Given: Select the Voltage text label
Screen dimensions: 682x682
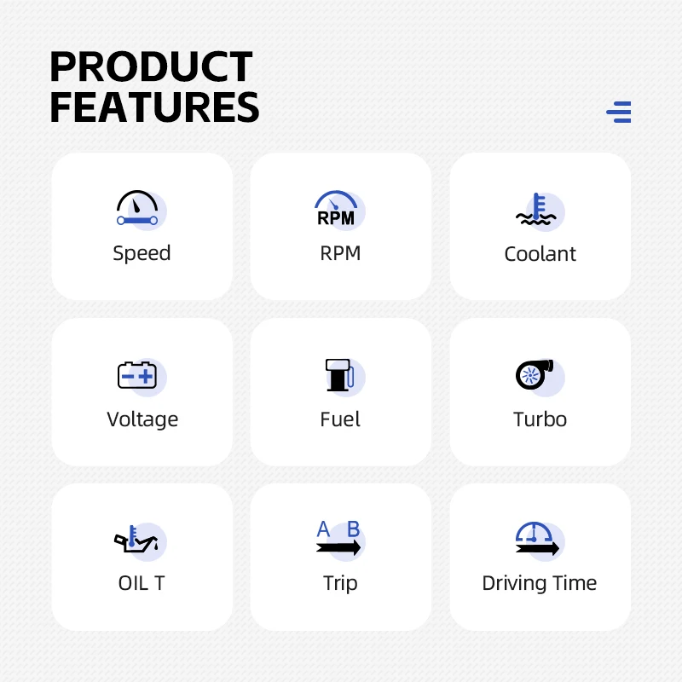Looking at the screenshot, I should click(x=142, y=419).
